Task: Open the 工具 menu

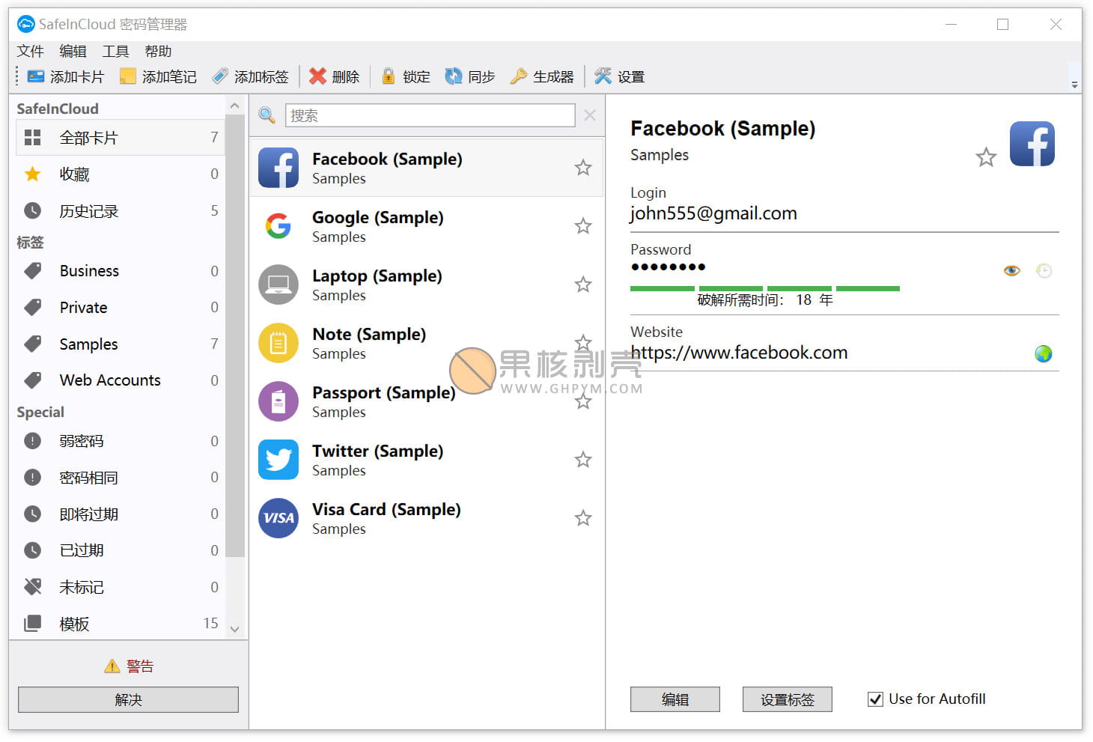Action: [x=115, y=51]
